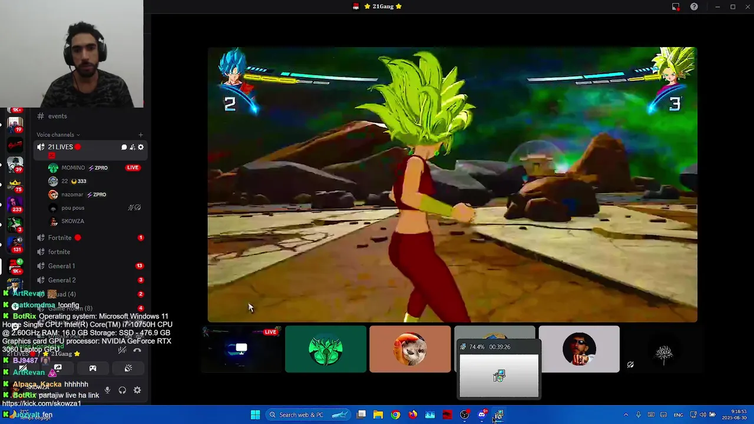Click the installer preview showing 74.4%

coord(499,369)
